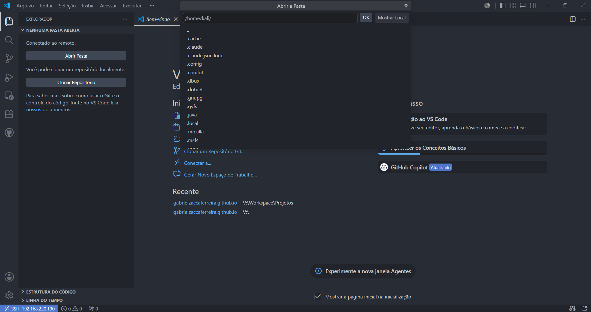The height and width of the screenshot is (312, 591).
Task: Open the Acessar menu
Action: [x=108, y=6]
